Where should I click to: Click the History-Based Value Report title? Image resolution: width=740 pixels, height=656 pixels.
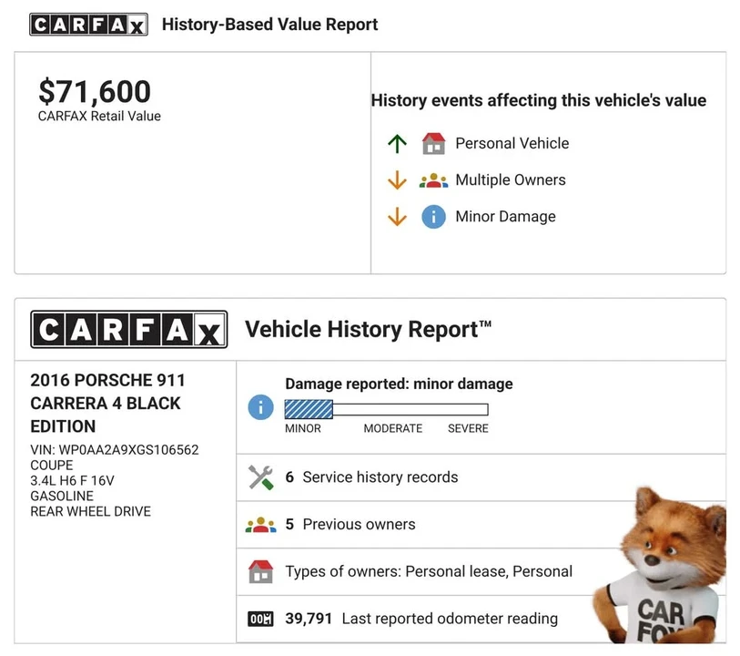click(x=270, y=25)
